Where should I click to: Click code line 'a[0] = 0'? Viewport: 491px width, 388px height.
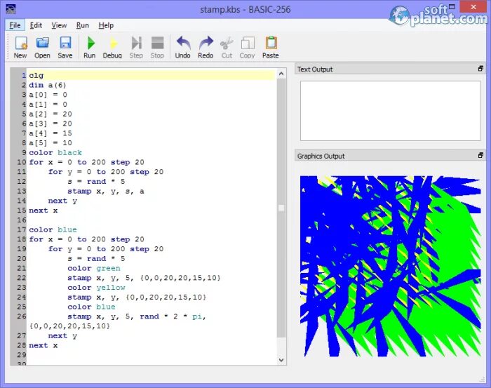48,95
